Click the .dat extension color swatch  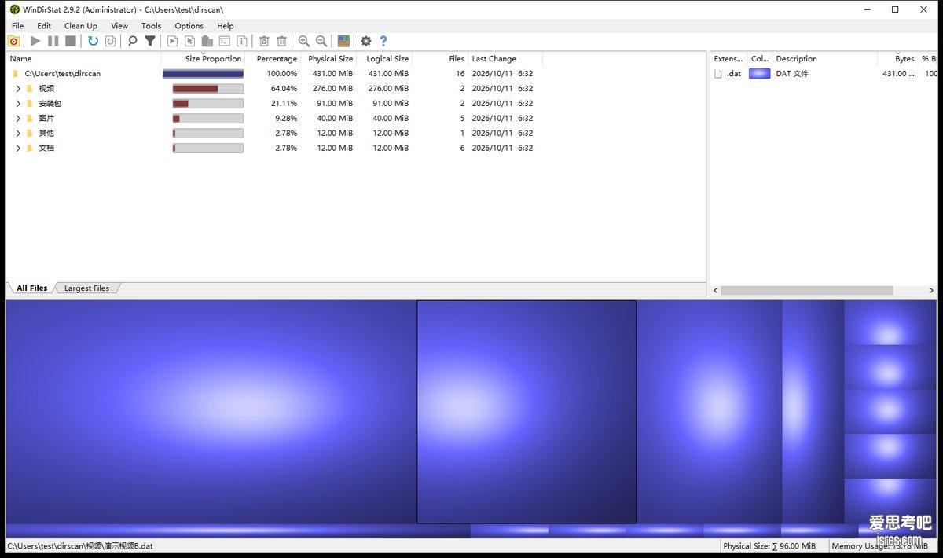[x=760, y=74]
